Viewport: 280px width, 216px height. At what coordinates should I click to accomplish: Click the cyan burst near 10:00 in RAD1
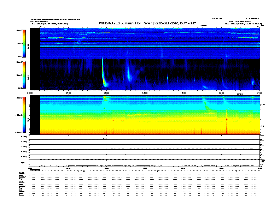pyautogui.click(x=129, y=73)
